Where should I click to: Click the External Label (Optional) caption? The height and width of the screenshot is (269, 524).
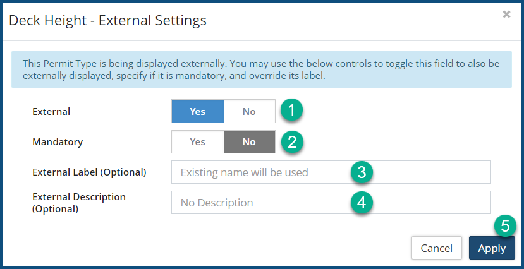(x=89, y=172)
